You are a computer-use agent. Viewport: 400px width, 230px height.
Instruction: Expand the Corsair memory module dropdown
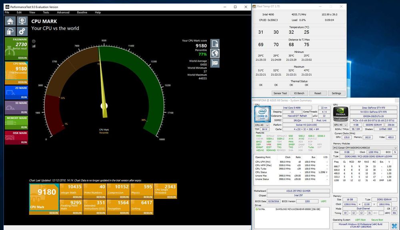[365, 148]
